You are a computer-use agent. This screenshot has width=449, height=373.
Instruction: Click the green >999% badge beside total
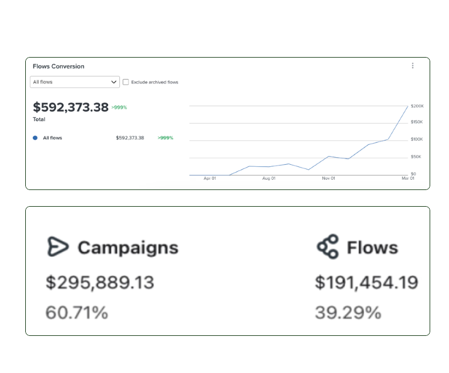click(x=119, y=108)
